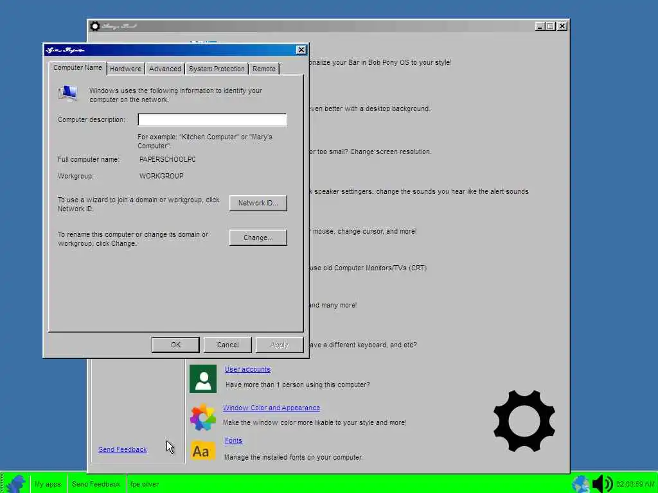
Task: Click the PAPERSCHOOLPC computer name text
Action: coord(168,159)
